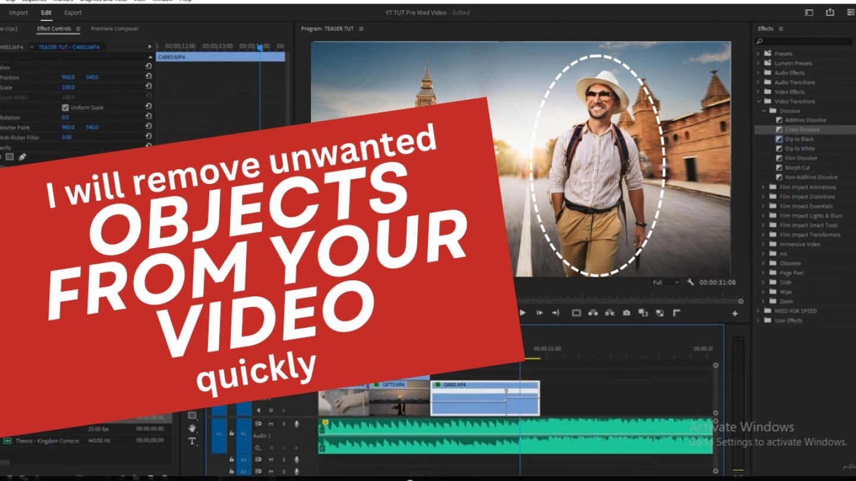Select clip C4773.MP4 in timeline
The width and height of the screenshot is (856, 481).
[399, 398]
